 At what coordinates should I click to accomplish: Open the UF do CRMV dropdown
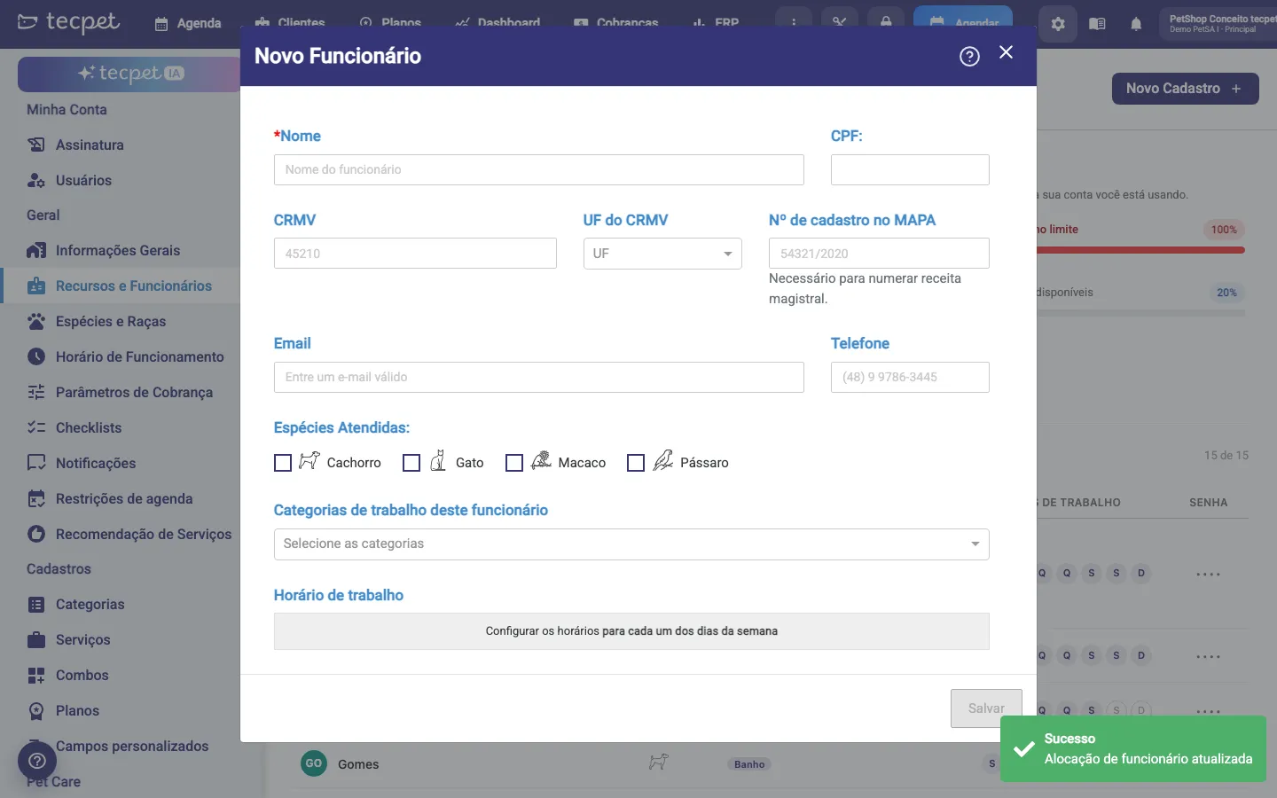point(662,254)
